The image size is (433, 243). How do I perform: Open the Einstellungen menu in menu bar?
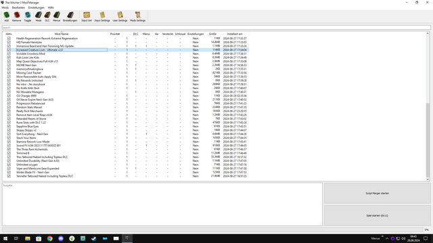tap(36, 7)
